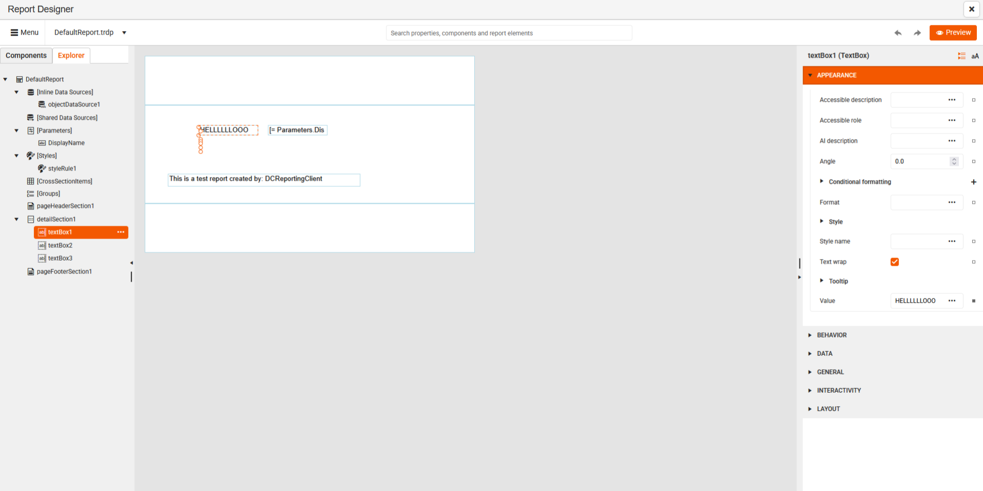Open AI description ellipsis editor
The image size is (983, 491).
(952, 141)
